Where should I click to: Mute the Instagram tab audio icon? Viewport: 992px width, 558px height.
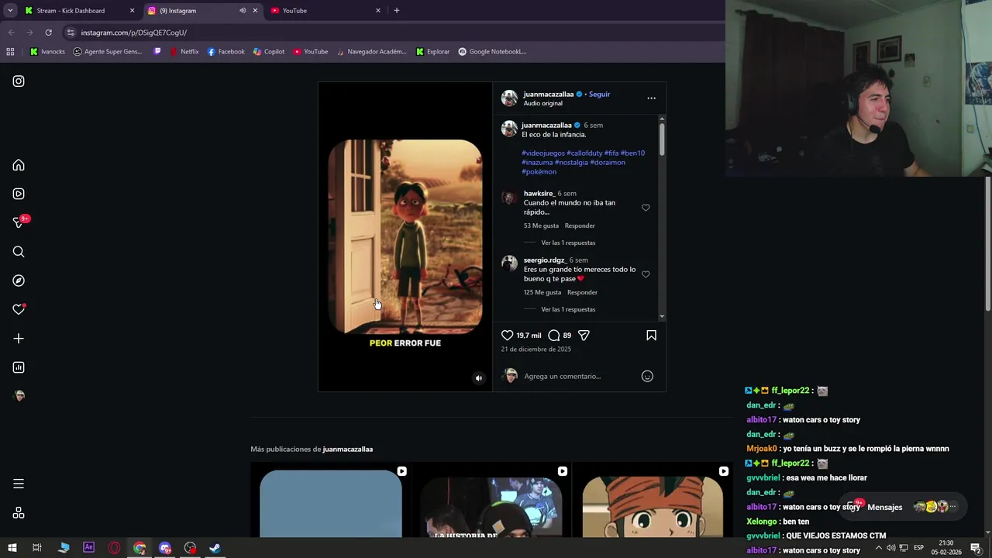click(243, 11)
